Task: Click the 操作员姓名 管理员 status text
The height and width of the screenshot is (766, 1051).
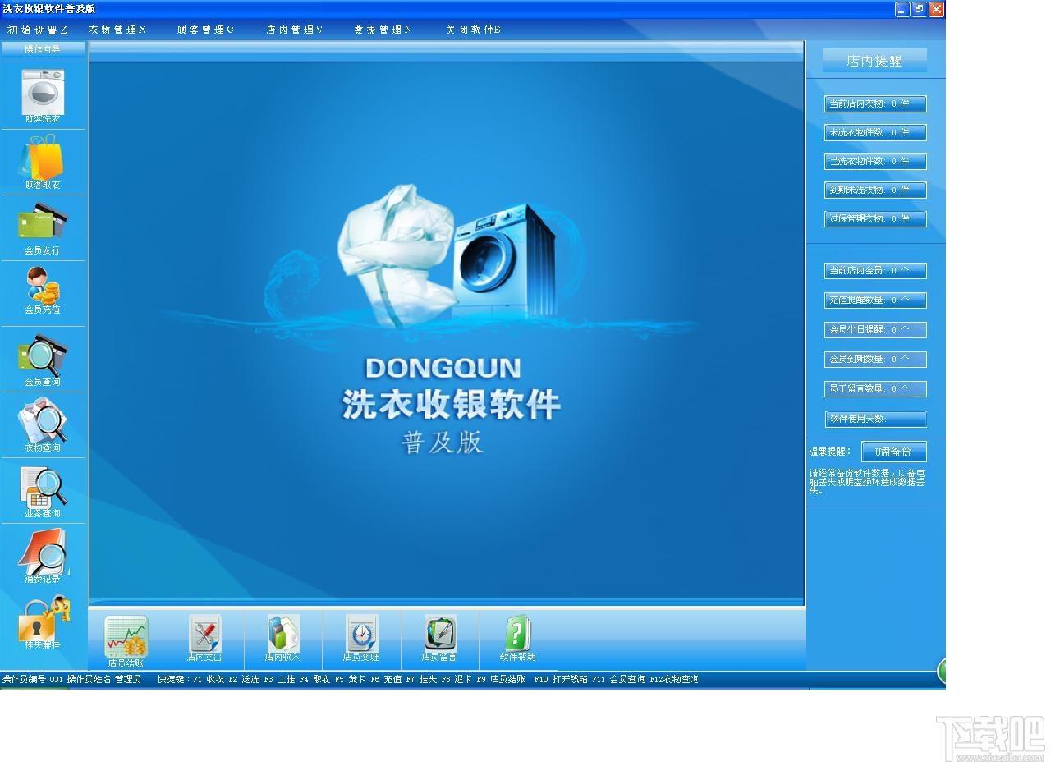Action: point(104,679)
